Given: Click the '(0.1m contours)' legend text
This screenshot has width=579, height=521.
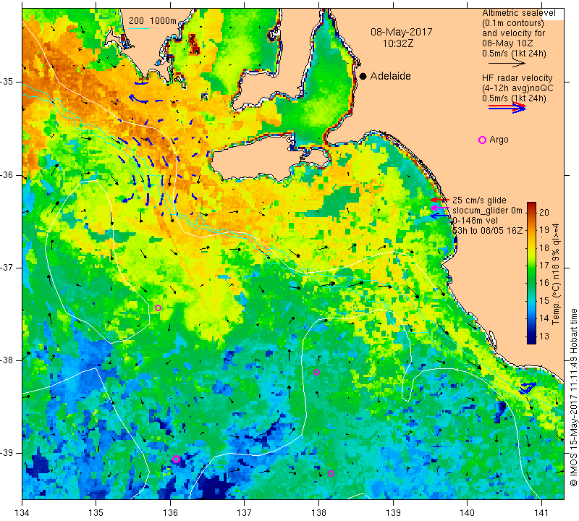Looking at the screenshot, I should point(513,23).
